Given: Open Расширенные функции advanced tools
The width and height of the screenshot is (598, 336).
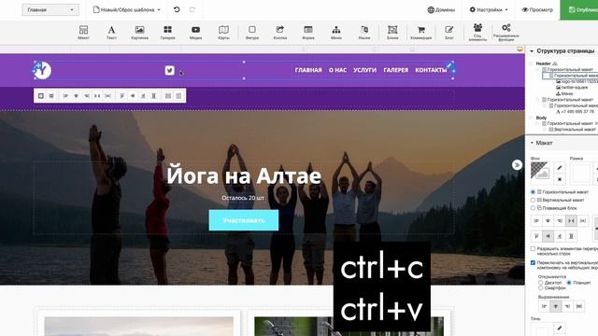Looking at the screenshot, I should 506,33.
